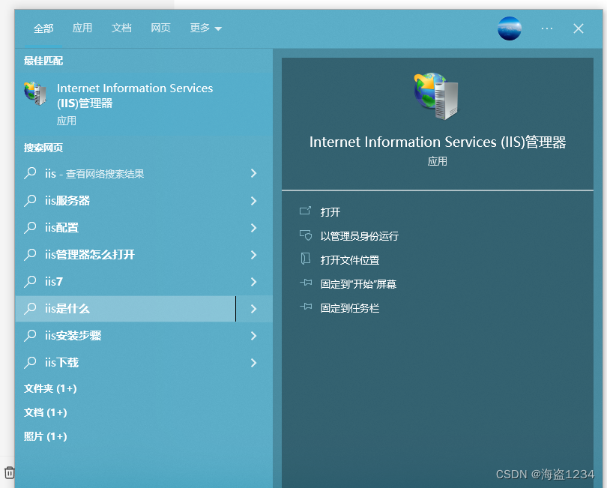Screen dimensions: 607x488
Task: Click the file location icon beside 打开文件位置
Action: (306, 259)
